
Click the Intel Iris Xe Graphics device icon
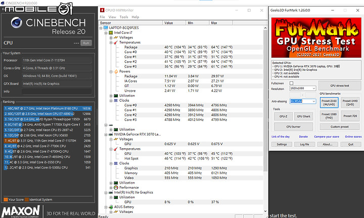pos(111,192)
